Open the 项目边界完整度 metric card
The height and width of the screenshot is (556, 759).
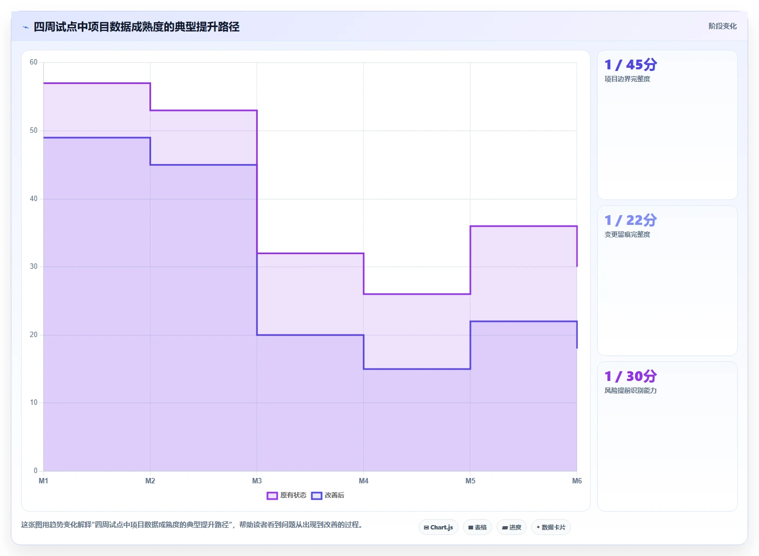[x=668, y=125]
